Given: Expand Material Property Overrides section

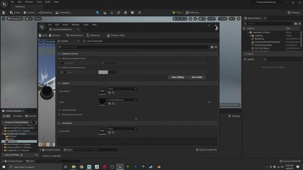Looking at the screenshot, I should coord(59,115).
